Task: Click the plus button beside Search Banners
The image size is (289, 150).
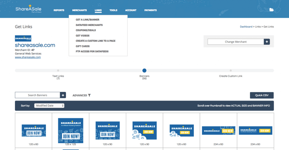Action: pyautogui.click(x=63, y=95)
